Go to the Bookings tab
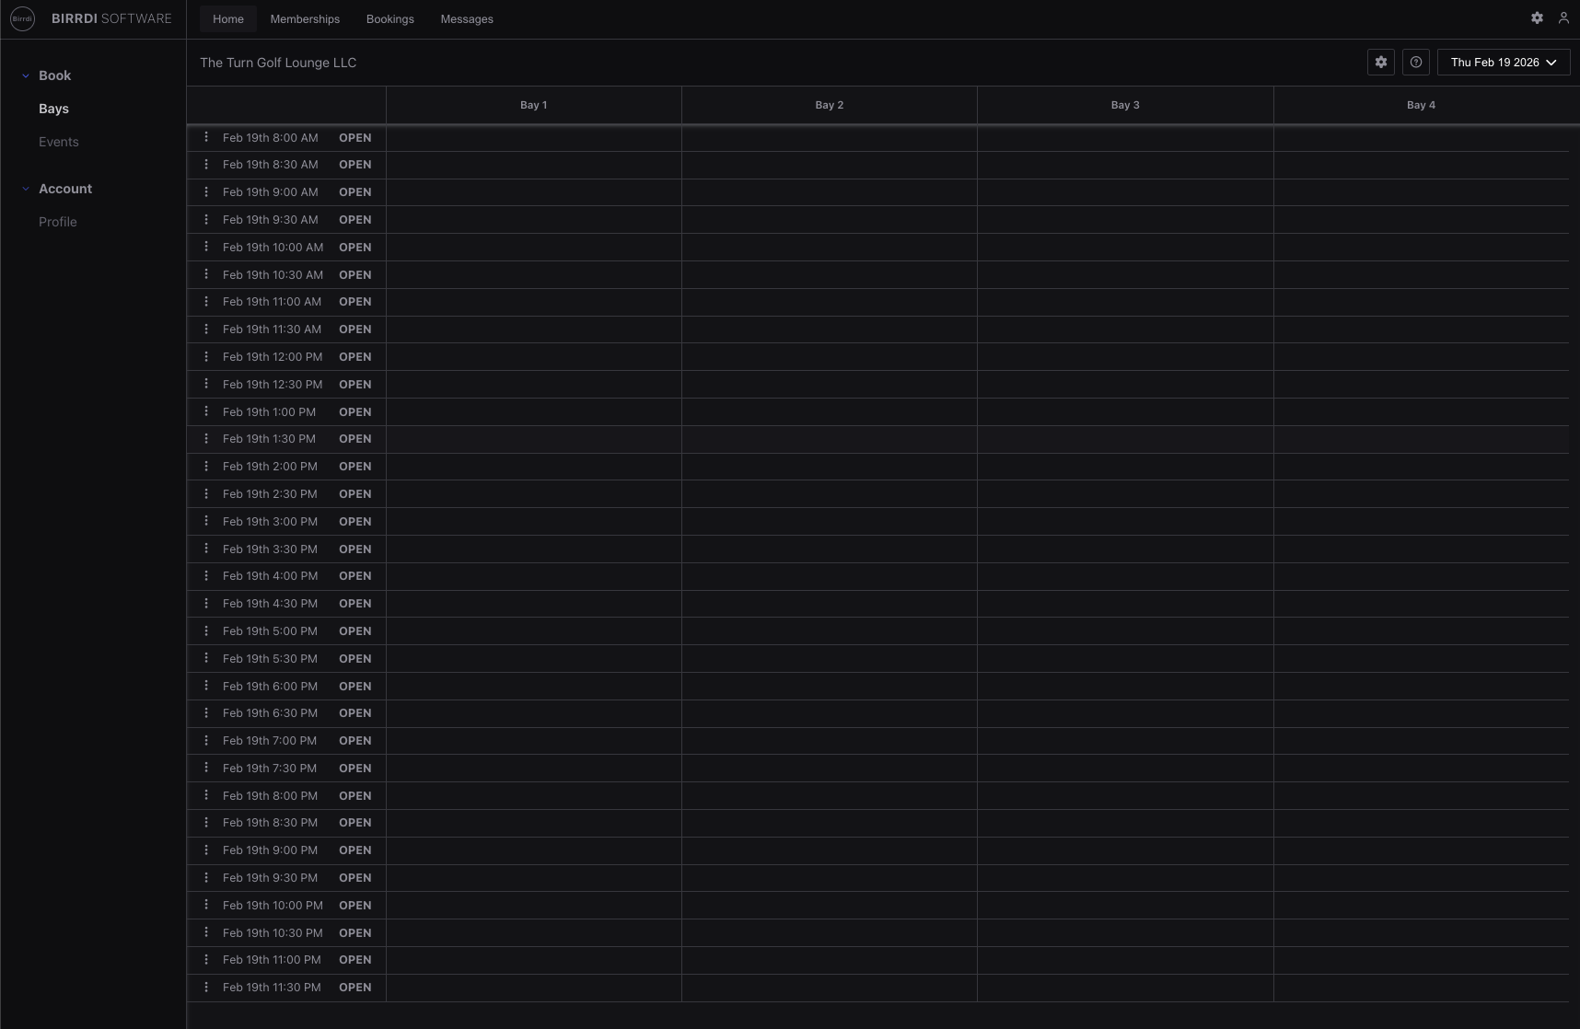The height and width of the screenshot is (1029, 1580). click(389, 19)
